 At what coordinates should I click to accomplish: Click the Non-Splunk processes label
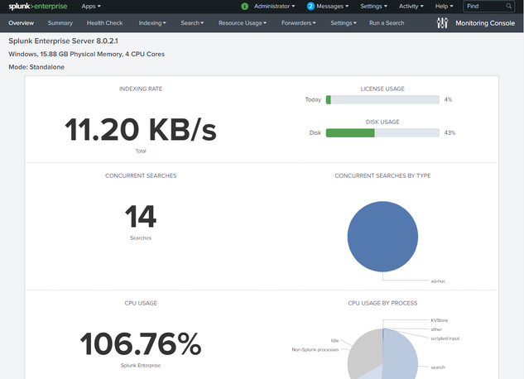(315, 349)
